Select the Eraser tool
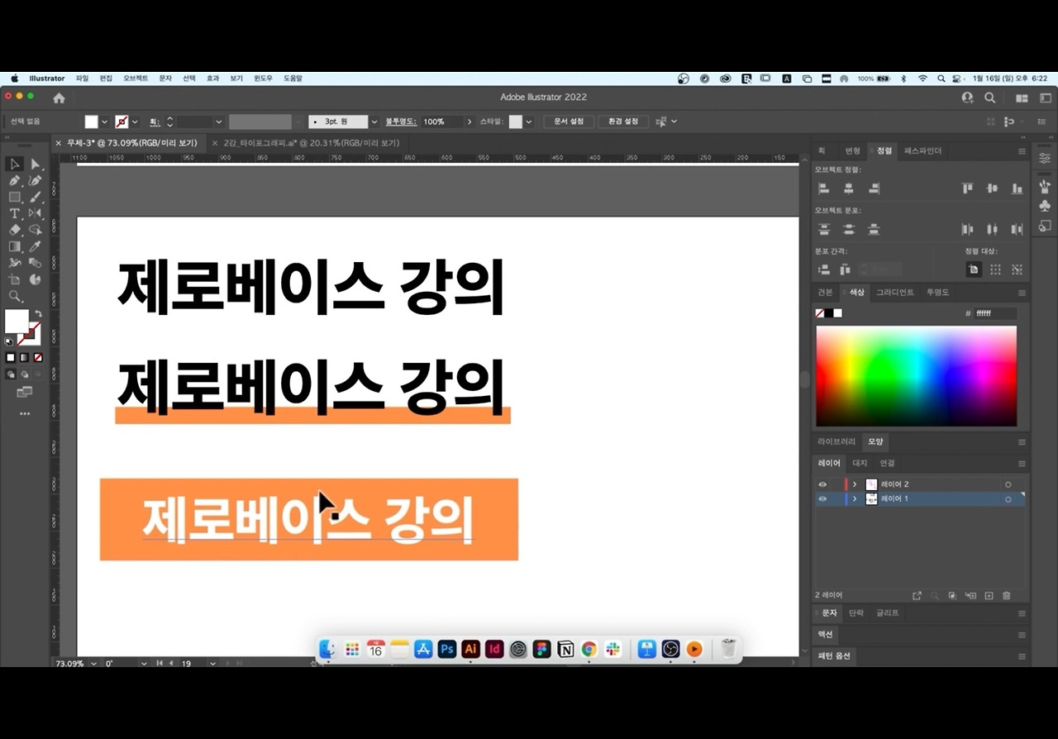The width and height of the screenshot is (1058, 739). [14, 230]
